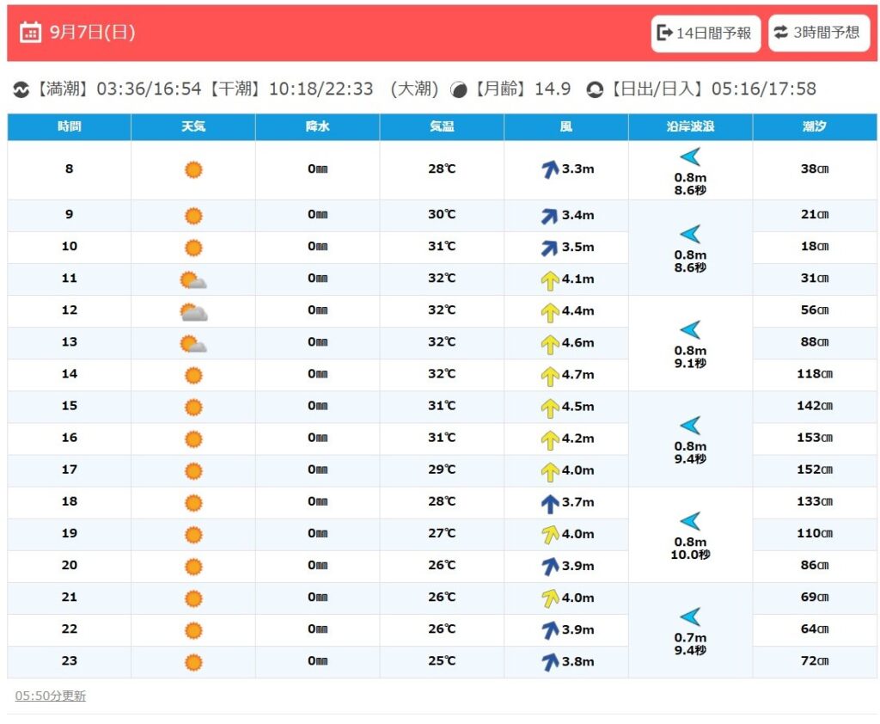Select the hour 23 row label
Image resolution: width=880 pixels, height=724 pixels.
pyautogui.click(x=69, y=661)
